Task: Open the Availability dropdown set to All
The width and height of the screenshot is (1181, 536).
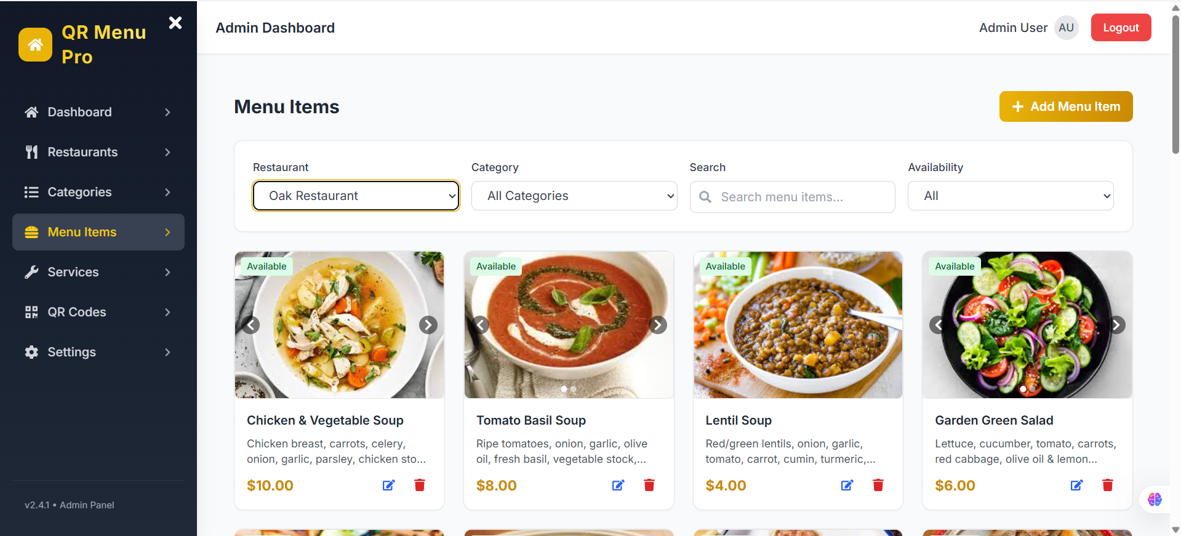Action: pyautogui.click(x=1010, y=196)
